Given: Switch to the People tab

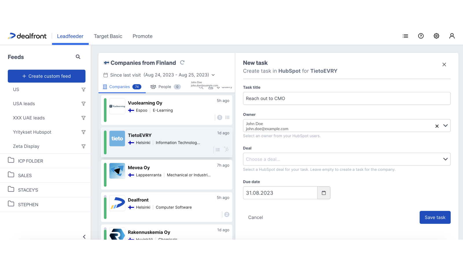Looking at the screenshot, I should [x=165, y=87].
